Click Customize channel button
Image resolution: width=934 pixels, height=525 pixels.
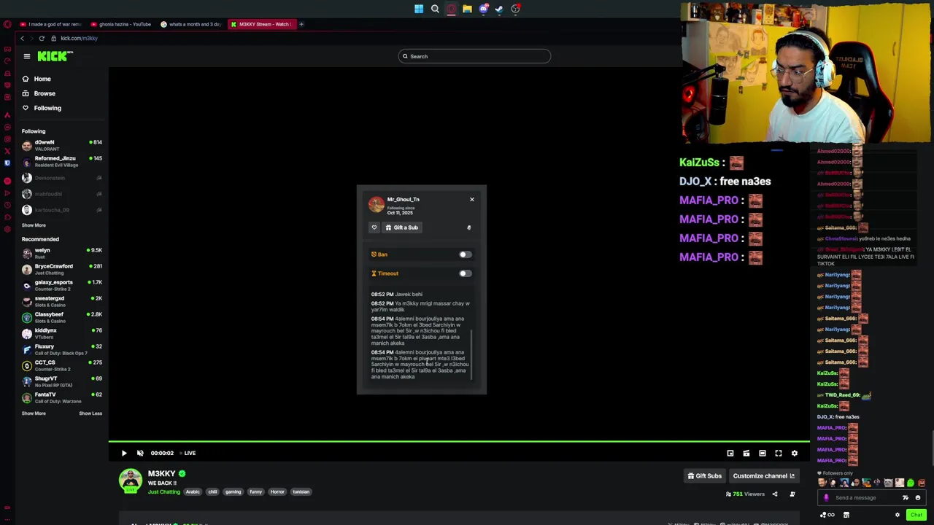764,476
